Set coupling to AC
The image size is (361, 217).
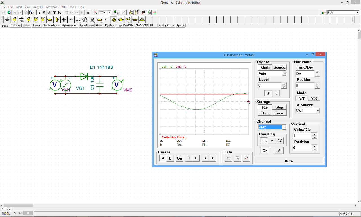[279, 141]
